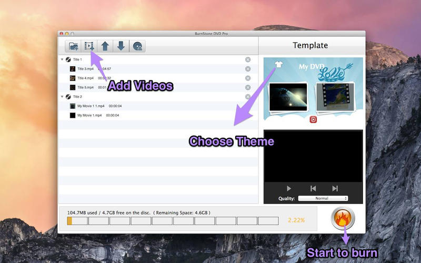Screen dimensions: 421x263
Task: Click the Title 5.mp4 thumbnail icon
Action: tap(73, 87)
